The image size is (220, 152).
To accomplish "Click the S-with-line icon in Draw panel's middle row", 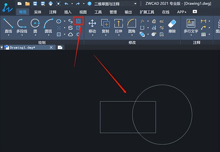I will [x=71, y=28].
